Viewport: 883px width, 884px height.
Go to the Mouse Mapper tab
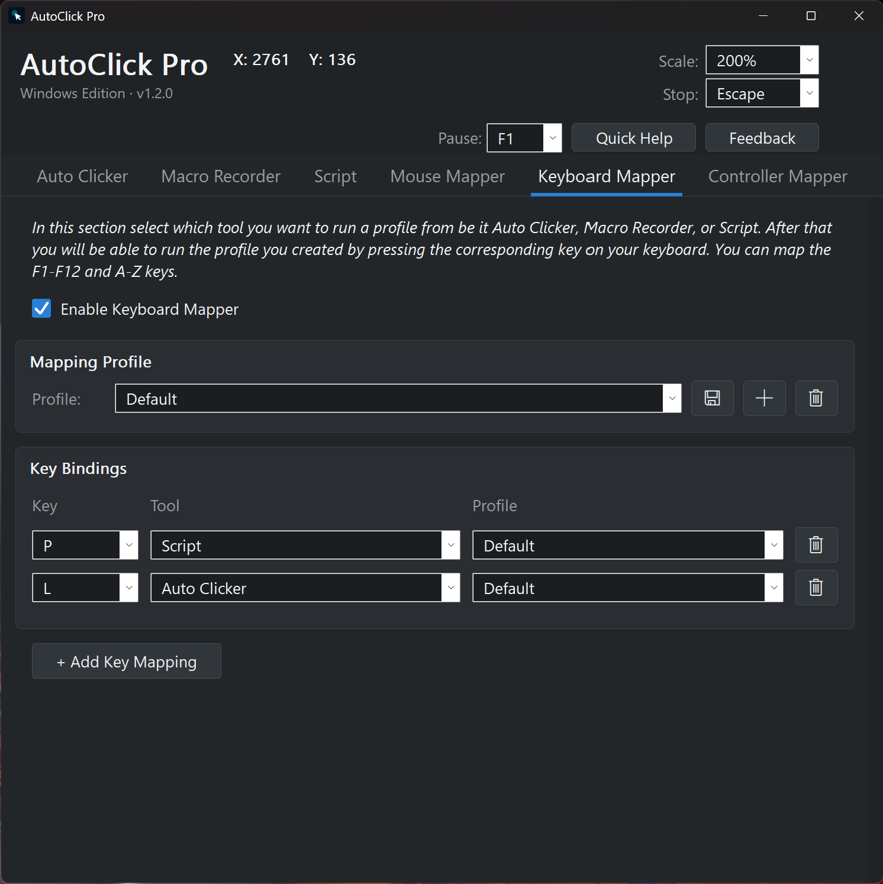click(x=447, y=176)
